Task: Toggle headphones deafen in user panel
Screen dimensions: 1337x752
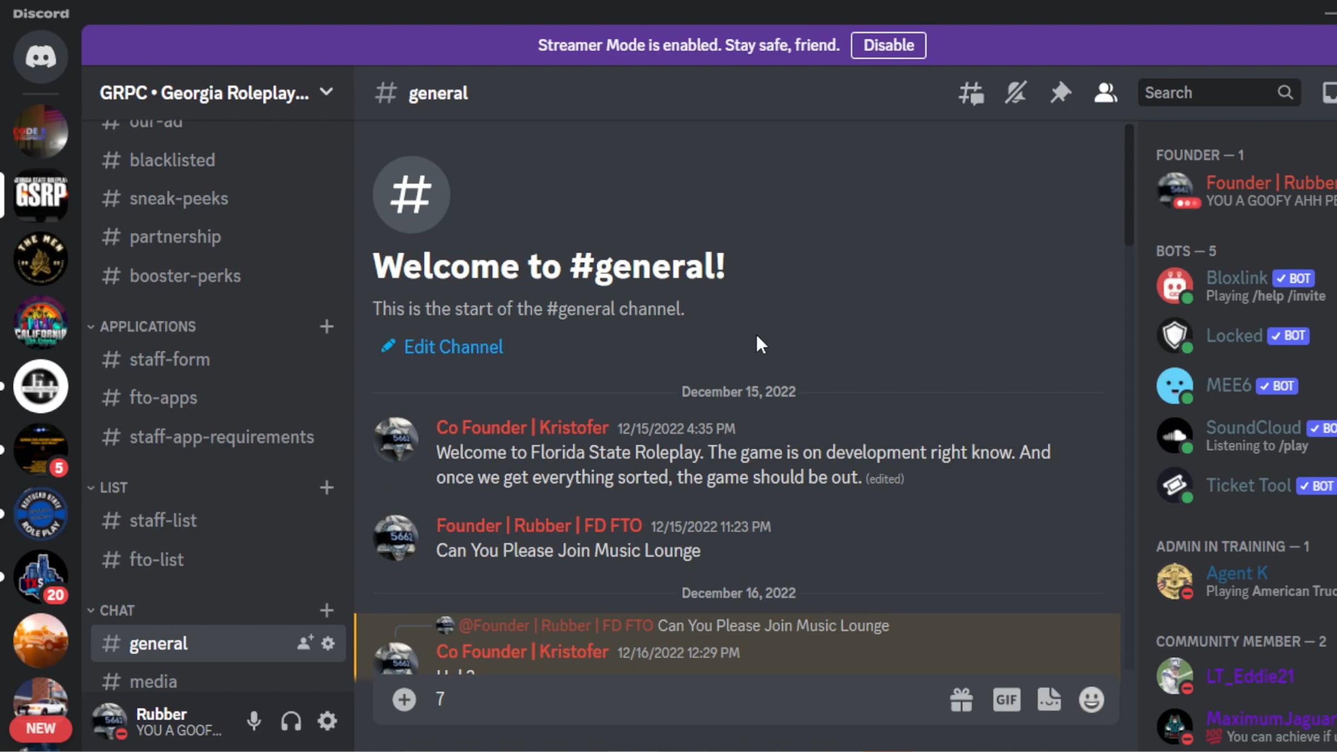Action: pyautogui.click(x=291, y=721)
